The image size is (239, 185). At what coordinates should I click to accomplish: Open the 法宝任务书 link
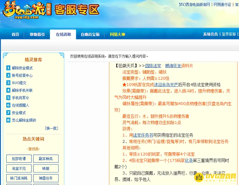(143, 135)
